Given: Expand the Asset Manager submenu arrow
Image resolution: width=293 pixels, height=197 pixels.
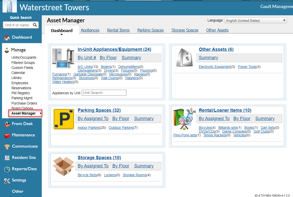Looking at the screenshot, I should point(40,113).
